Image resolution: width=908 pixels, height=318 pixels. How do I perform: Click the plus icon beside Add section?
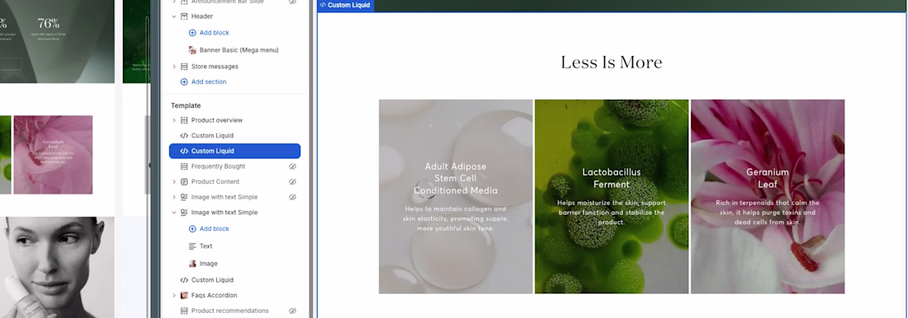coord(184,82)
